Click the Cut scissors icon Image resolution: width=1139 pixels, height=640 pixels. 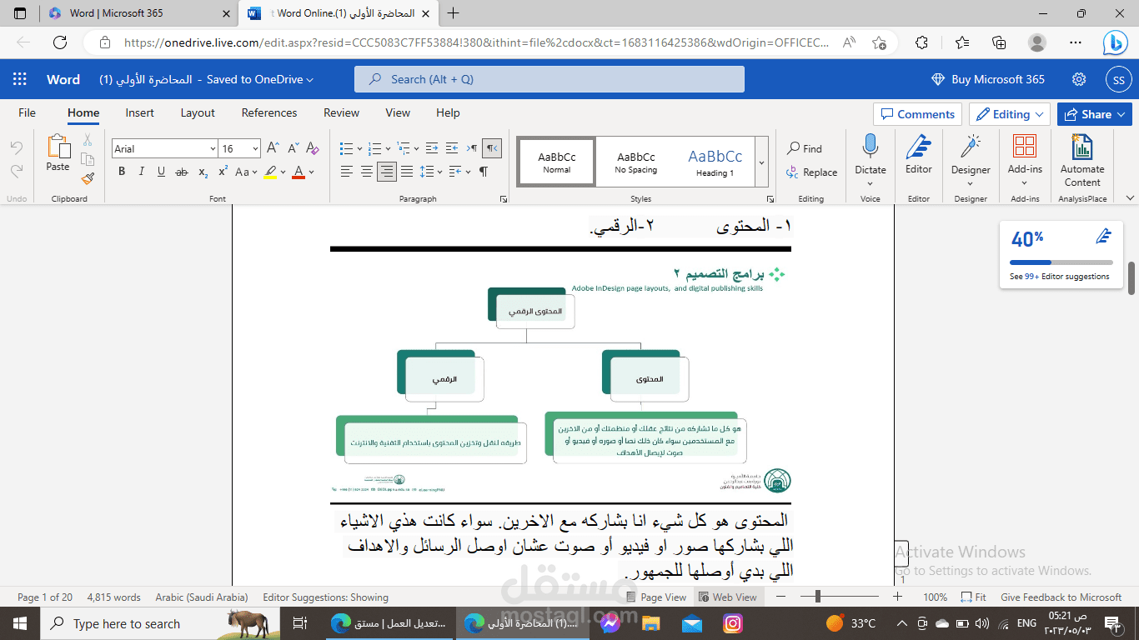[88, 140]
